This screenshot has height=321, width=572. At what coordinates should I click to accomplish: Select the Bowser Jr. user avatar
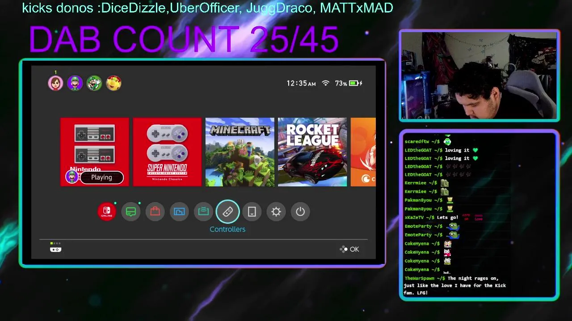point(114,83)
